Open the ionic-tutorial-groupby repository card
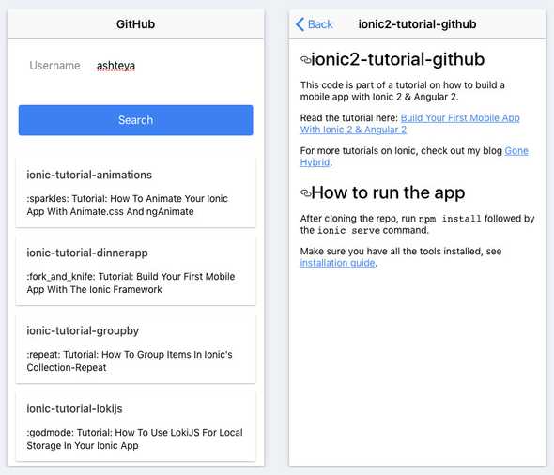 coord(135,348)
